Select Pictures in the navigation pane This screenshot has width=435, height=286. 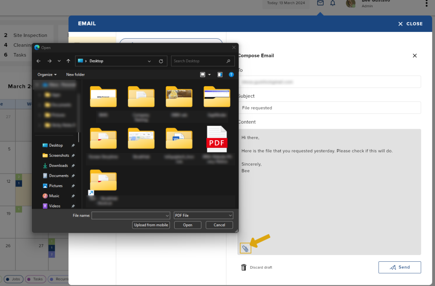56,186
